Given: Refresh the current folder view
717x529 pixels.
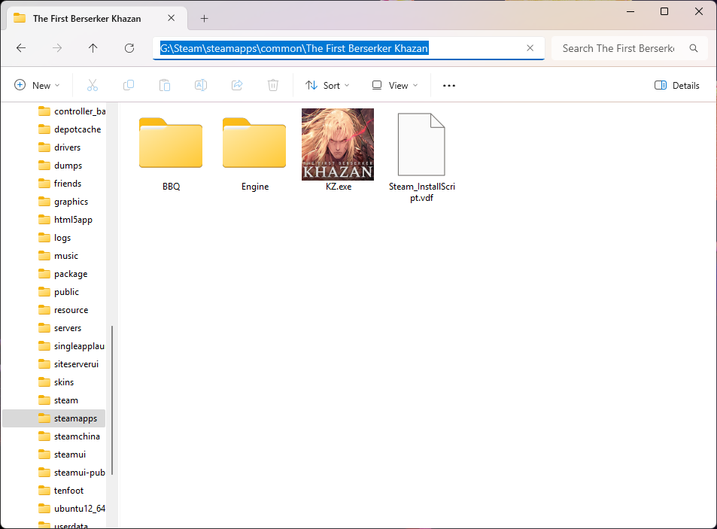Looking at the screenshot, I should coord(129,48).
